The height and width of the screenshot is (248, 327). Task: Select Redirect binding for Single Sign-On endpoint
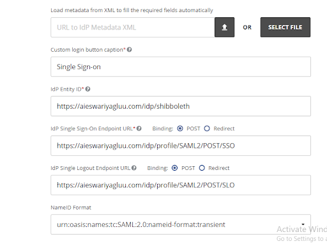pyautogui.click(x=207, y=128)
